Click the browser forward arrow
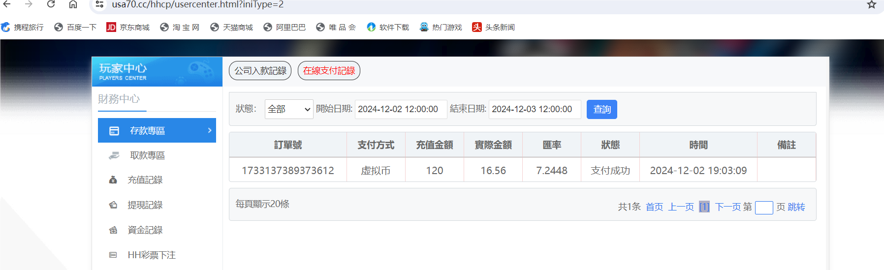Image resolution: width=884 pixels, height=270 pixels. click(x=29, y=4)
